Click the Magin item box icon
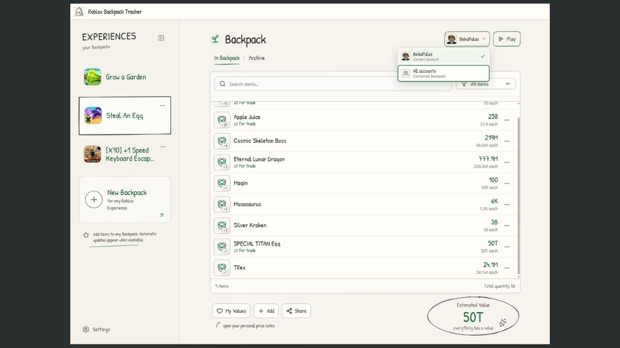This screenshot has width=620, height=348. (222, 184)
